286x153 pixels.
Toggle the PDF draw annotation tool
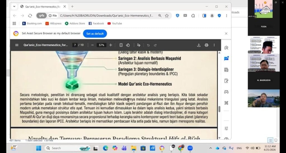139,45
